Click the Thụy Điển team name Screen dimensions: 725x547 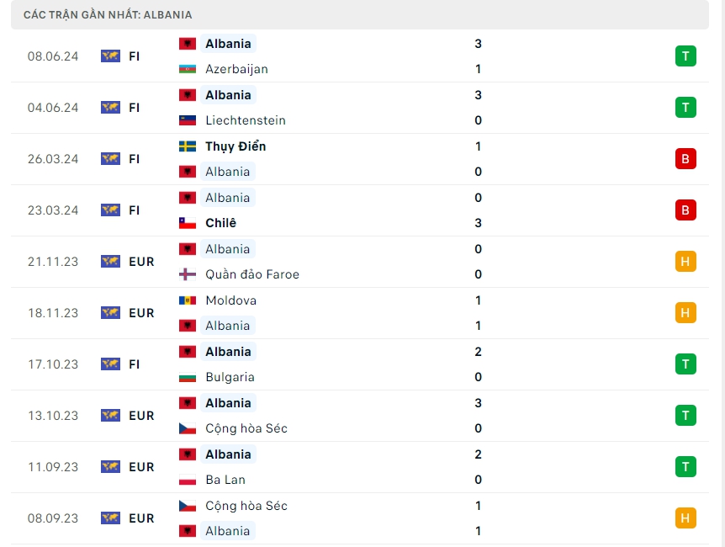[x=235, y=146]
